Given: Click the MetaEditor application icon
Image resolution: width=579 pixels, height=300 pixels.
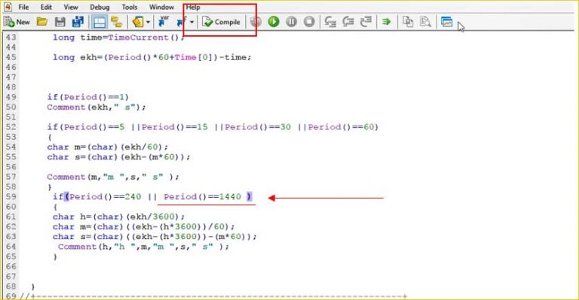Looking at the screenshot, I should click(8, 7).
